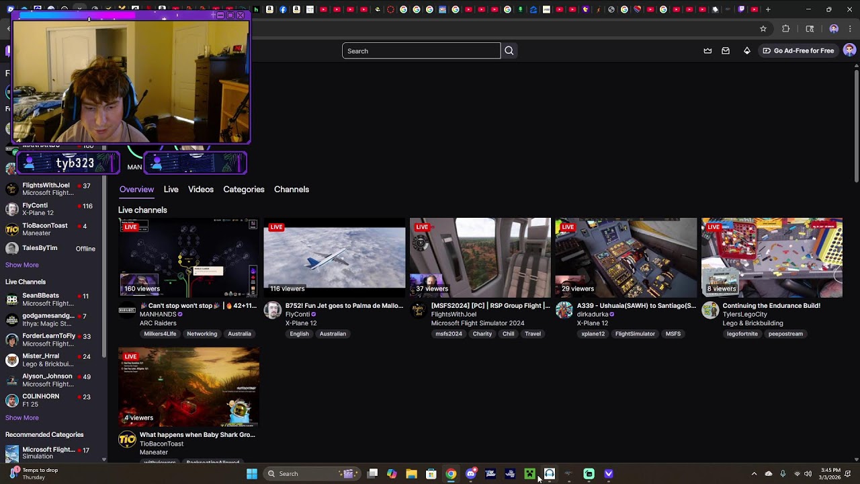The height and width of the screenshot is (484, 860).
Task: Click the FlyConti avatar beside B752 stream
Action: tap(272, 310)
